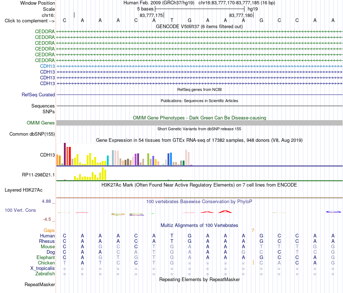Click the Common dbSNP(155) label
The image size is (343, 293).
click(x=32, y=134)
